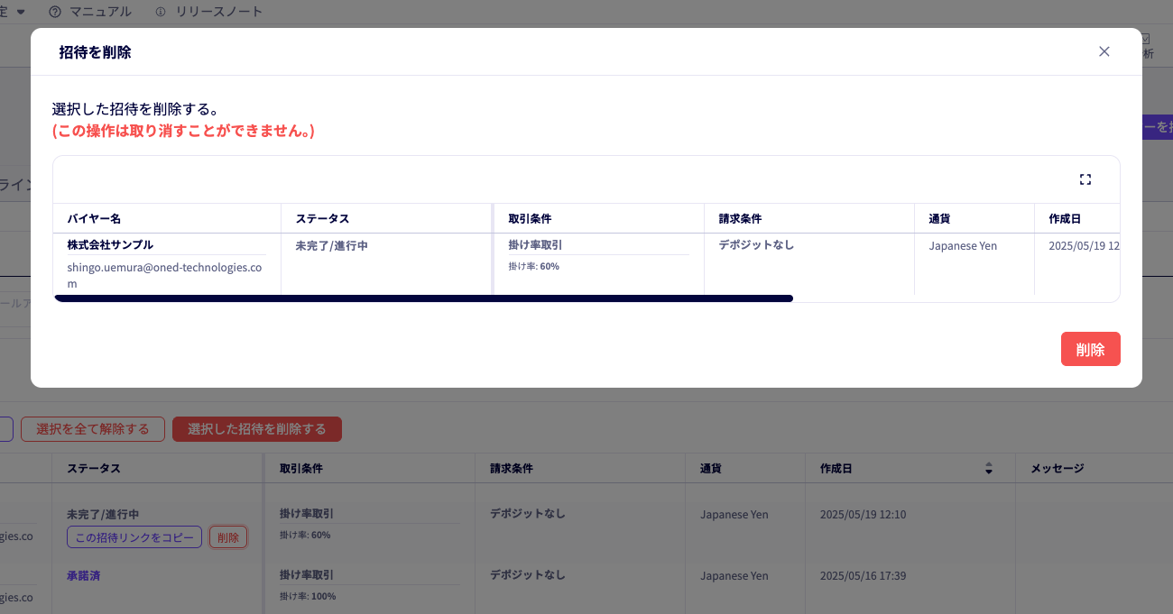
Task: Click Japanese Yen cell in dialog row
Action: [963, 245]
